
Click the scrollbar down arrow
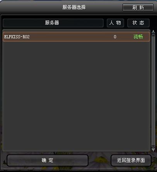(x=153, y=150)
